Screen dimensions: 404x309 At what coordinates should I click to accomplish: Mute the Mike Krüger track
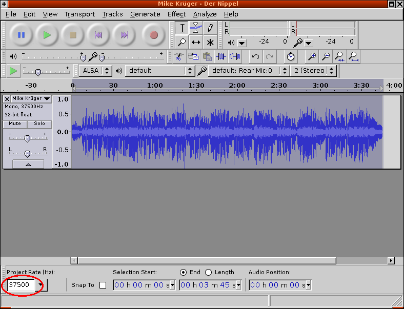[x=15, y=123]
